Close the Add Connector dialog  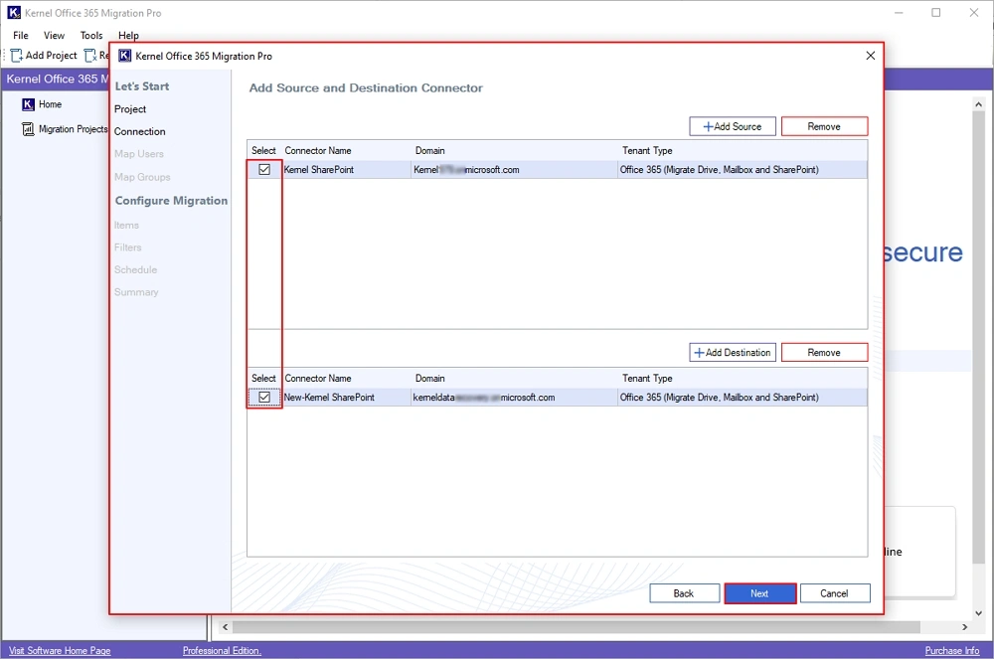[871, 56]
